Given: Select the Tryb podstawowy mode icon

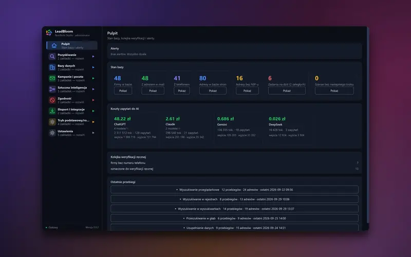Looking at the screenshot, I should pos(52,122).
